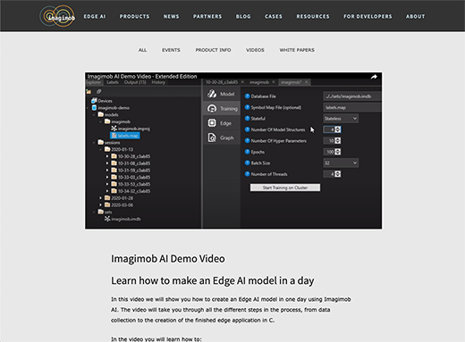This screenshot has width=465, height=342.
Task: Switch to the Output (15) tab
Action: click(135, 82)
